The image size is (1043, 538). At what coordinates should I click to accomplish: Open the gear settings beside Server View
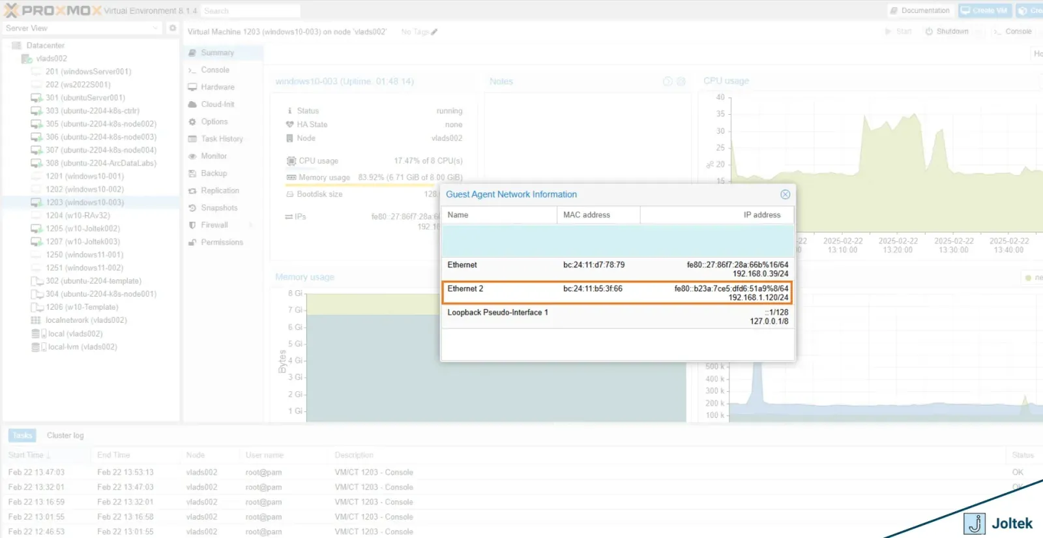(173, 28)
